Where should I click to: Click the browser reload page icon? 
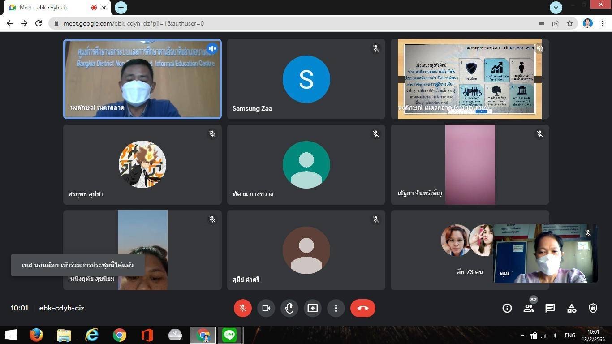(39, 23)
